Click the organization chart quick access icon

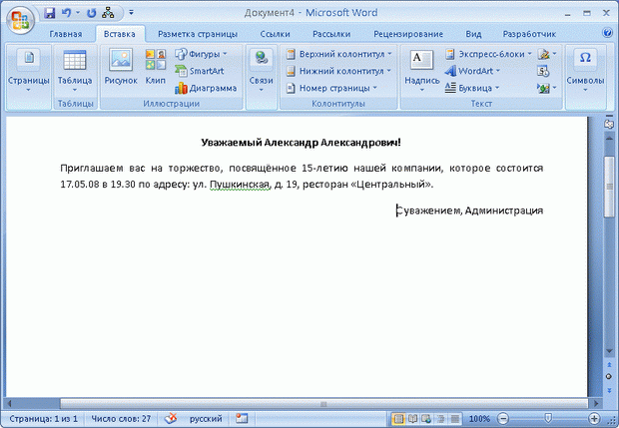[108, 13]
